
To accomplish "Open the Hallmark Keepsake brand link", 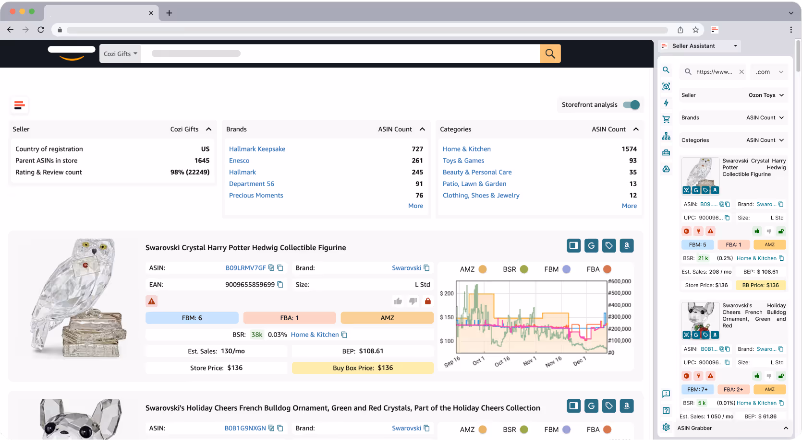I will pos(257,149).
